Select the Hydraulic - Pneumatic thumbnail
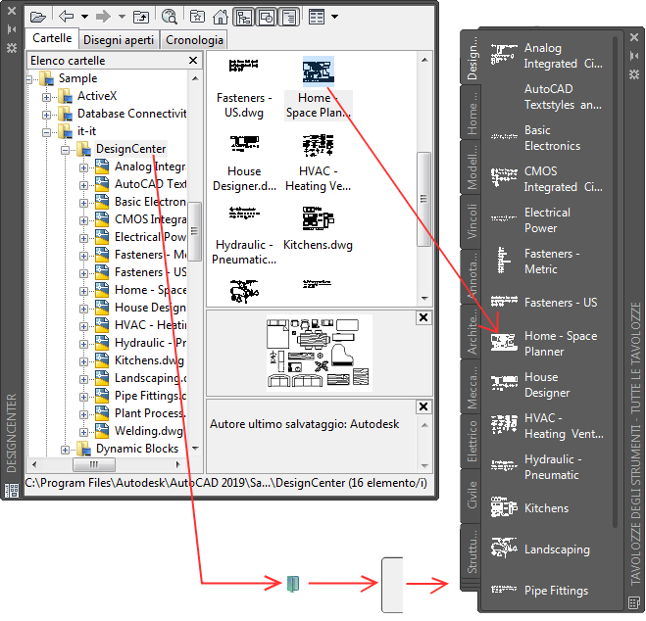 [x=244, y=236]
